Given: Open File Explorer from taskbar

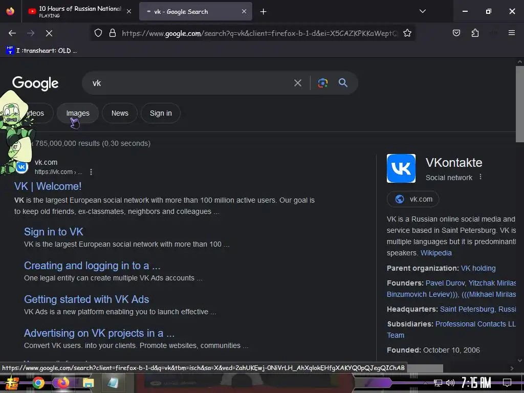Looking at the screenshot, I should coord(88,383).
